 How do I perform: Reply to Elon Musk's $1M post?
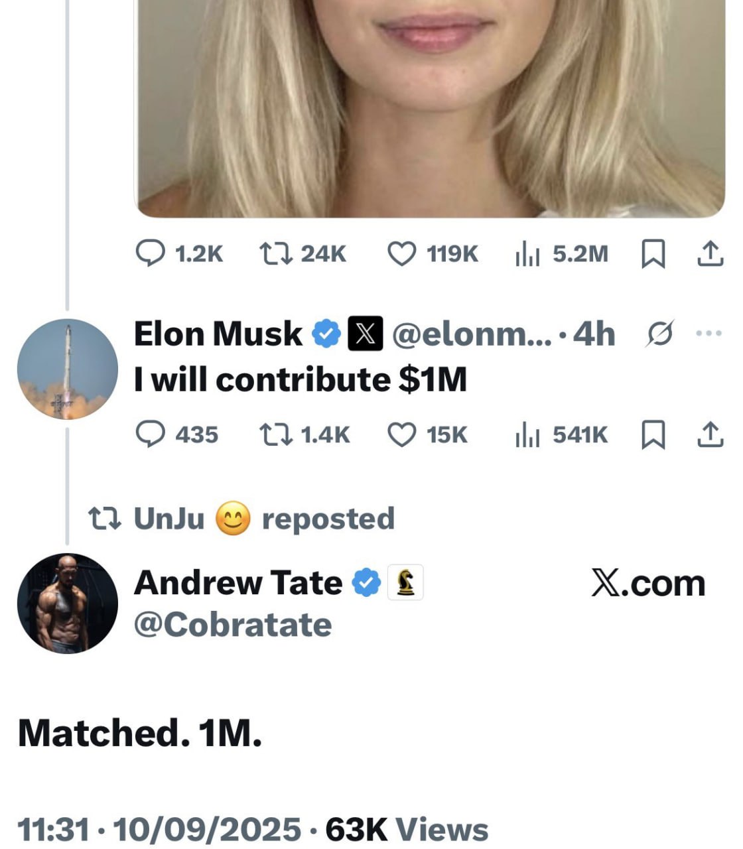click(150, 434)
